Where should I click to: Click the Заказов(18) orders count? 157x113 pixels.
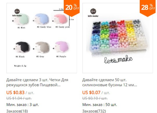(x=17, y=111)
